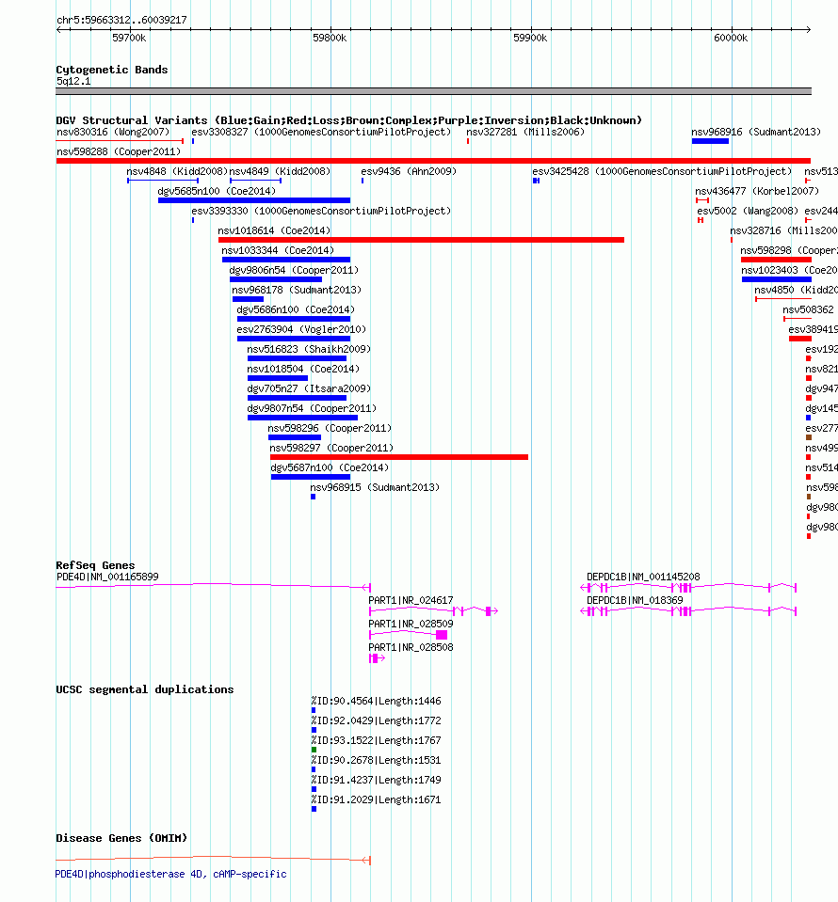This screenshot has height=902, width=838.
Task: Click the PART1|NR_028509 magenta exon block
Action: (442, 635)
